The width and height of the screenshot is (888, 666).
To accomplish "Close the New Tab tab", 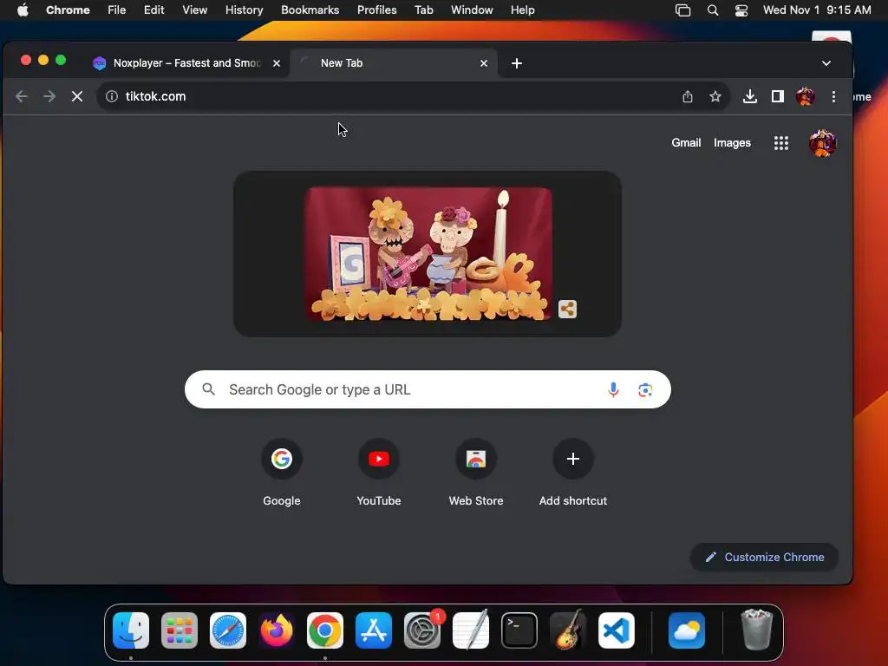I will pos(484,63).
